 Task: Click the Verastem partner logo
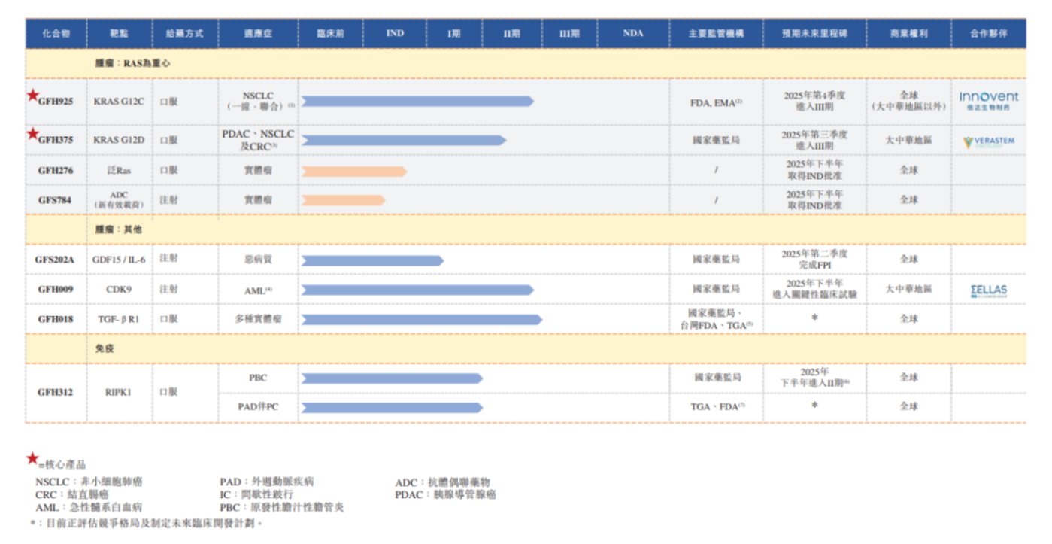tap(989, 141)
